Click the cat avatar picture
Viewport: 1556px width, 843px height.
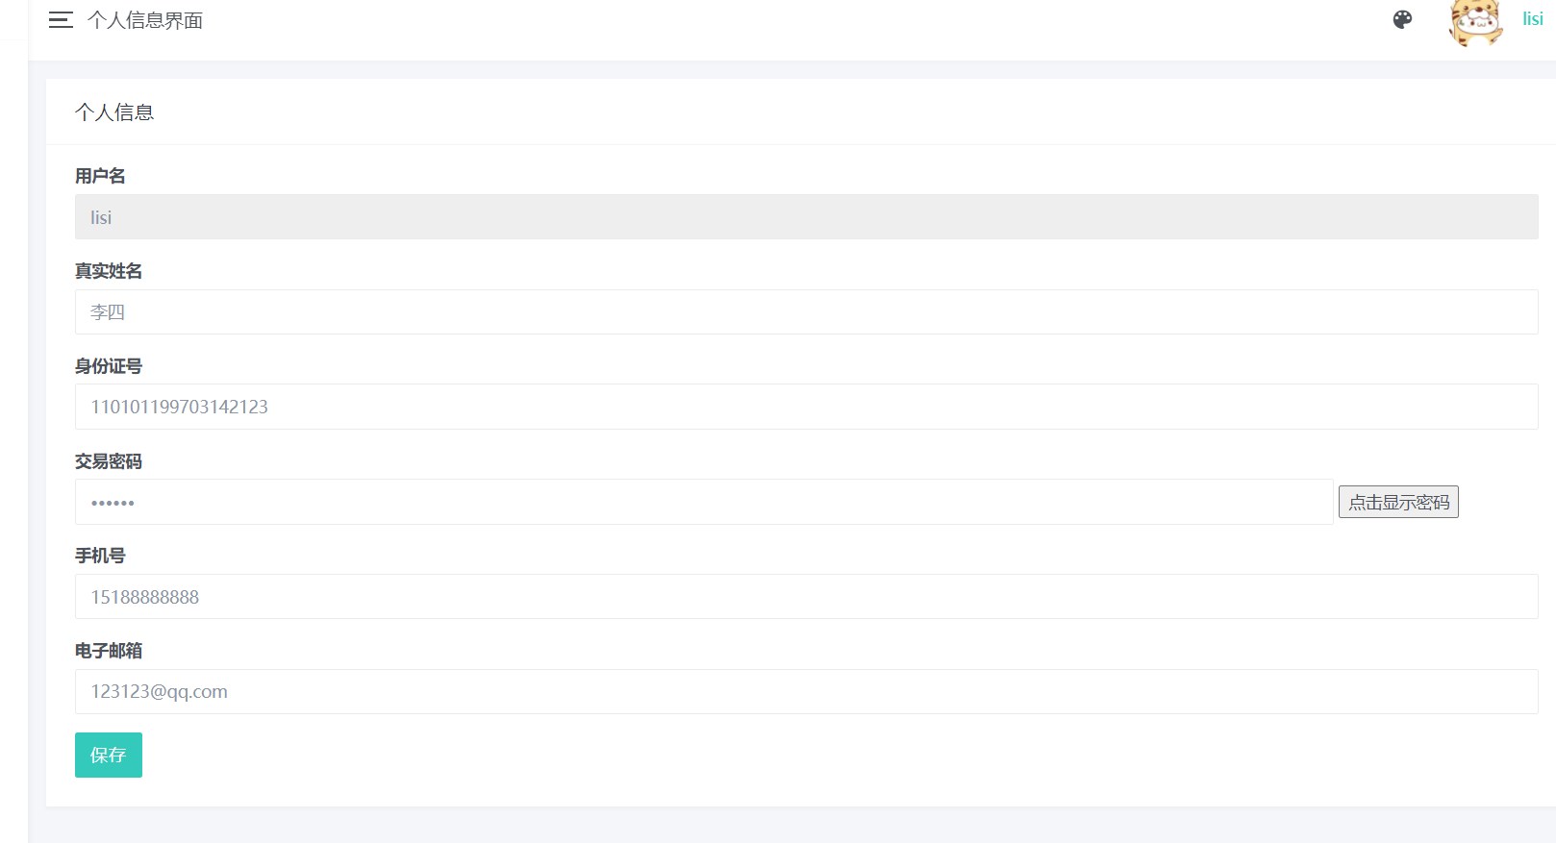1475,22
